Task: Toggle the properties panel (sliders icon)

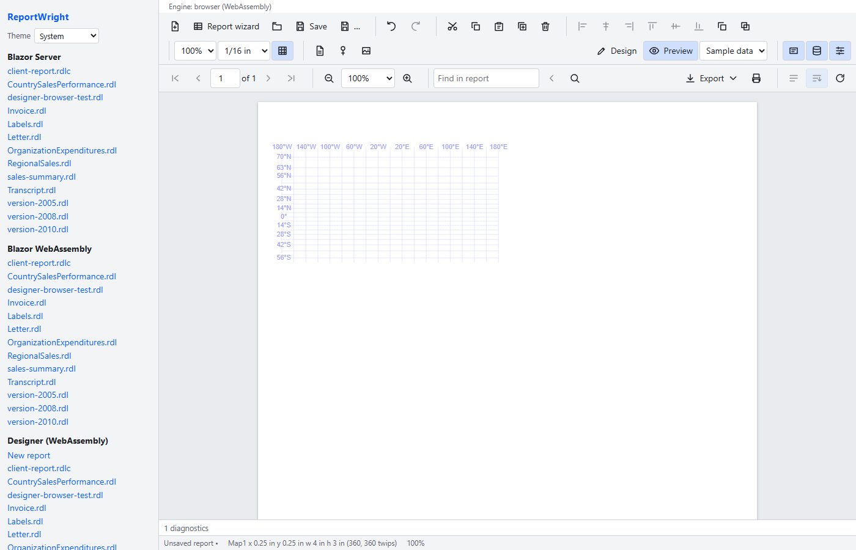Action: 840,51
